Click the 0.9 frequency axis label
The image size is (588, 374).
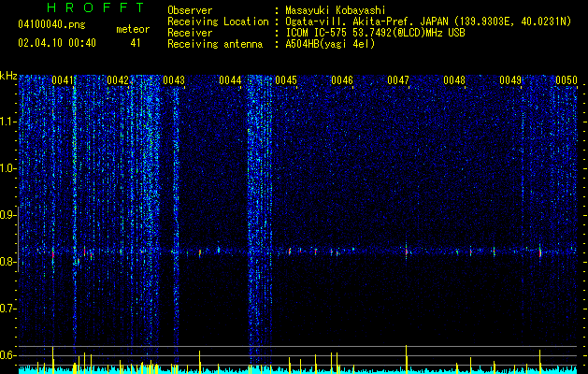click(8, 215)
